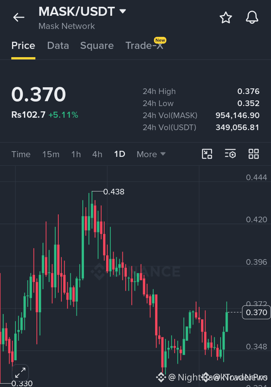The image size is (271, 387).
Task: Tap the 0.348 price axis label
Action: coord(256,346)
